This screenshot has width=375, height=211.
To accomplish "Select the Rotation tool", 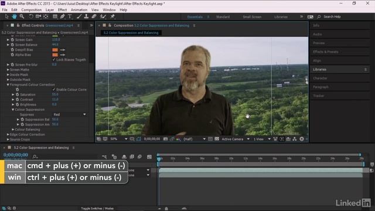I will (31, 16).
